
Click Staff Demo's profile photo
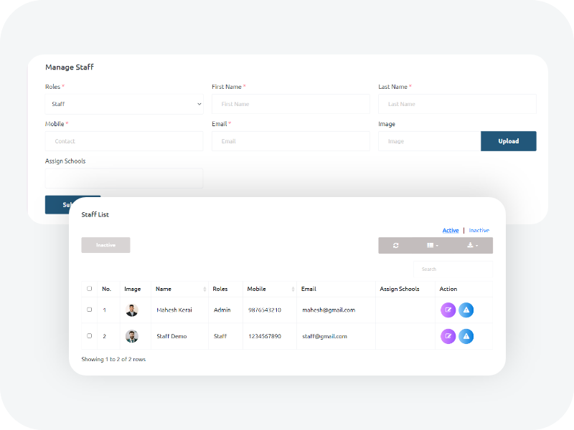[x=132, y=336]
